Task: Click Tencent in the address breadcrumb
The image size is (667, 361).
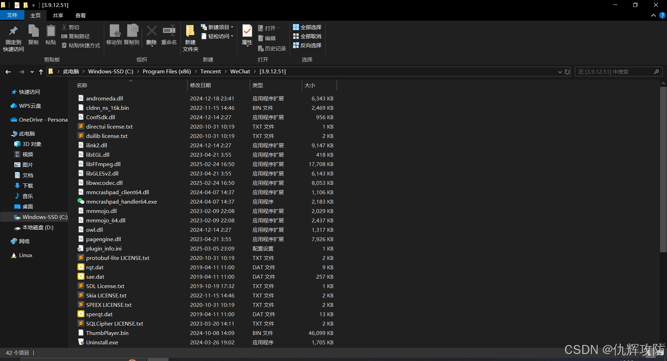Action: pyautogui.click(x=211, y=72)
